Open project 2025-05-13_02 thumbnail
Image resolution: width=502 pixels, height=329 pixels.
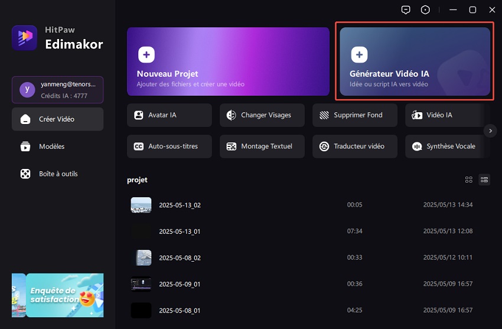[141, 205]
